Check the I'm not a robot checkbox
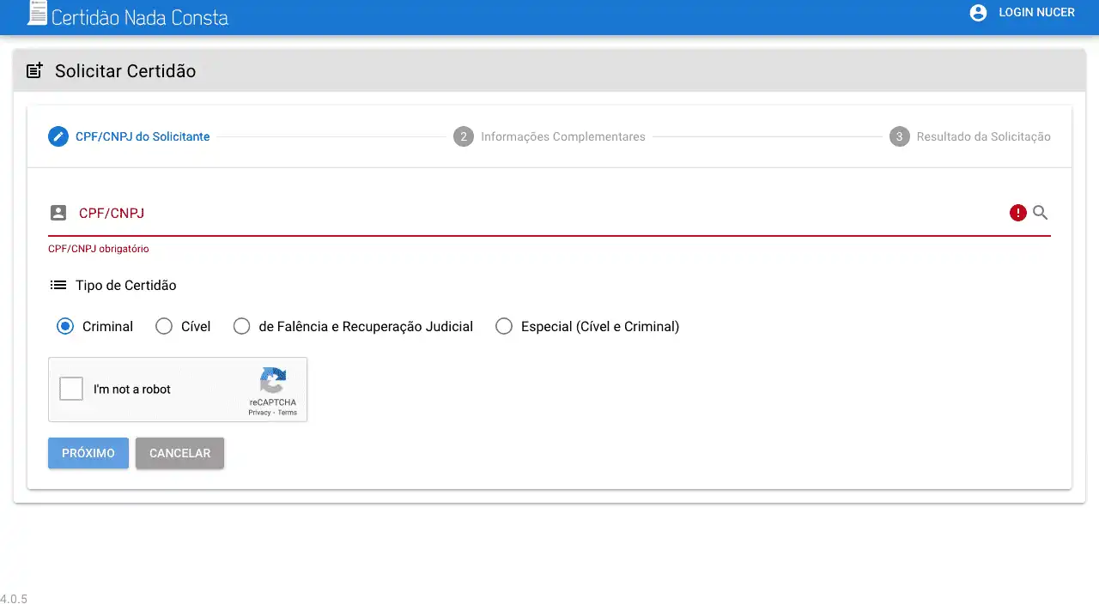The image size is (1099, 604). coord(71,389)
